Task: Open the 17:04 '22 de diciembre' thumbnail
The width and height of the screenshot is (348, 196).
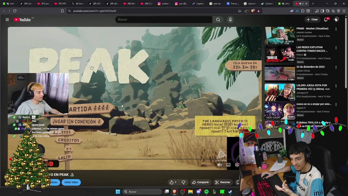Action: pyautogui.click(x=280, y=73)
